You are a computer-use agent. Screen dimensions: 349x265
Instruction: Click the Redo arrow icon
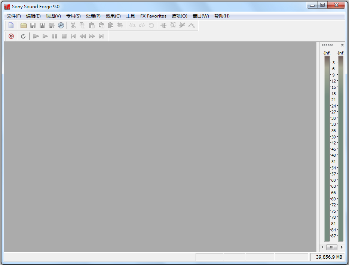point(142,25)
